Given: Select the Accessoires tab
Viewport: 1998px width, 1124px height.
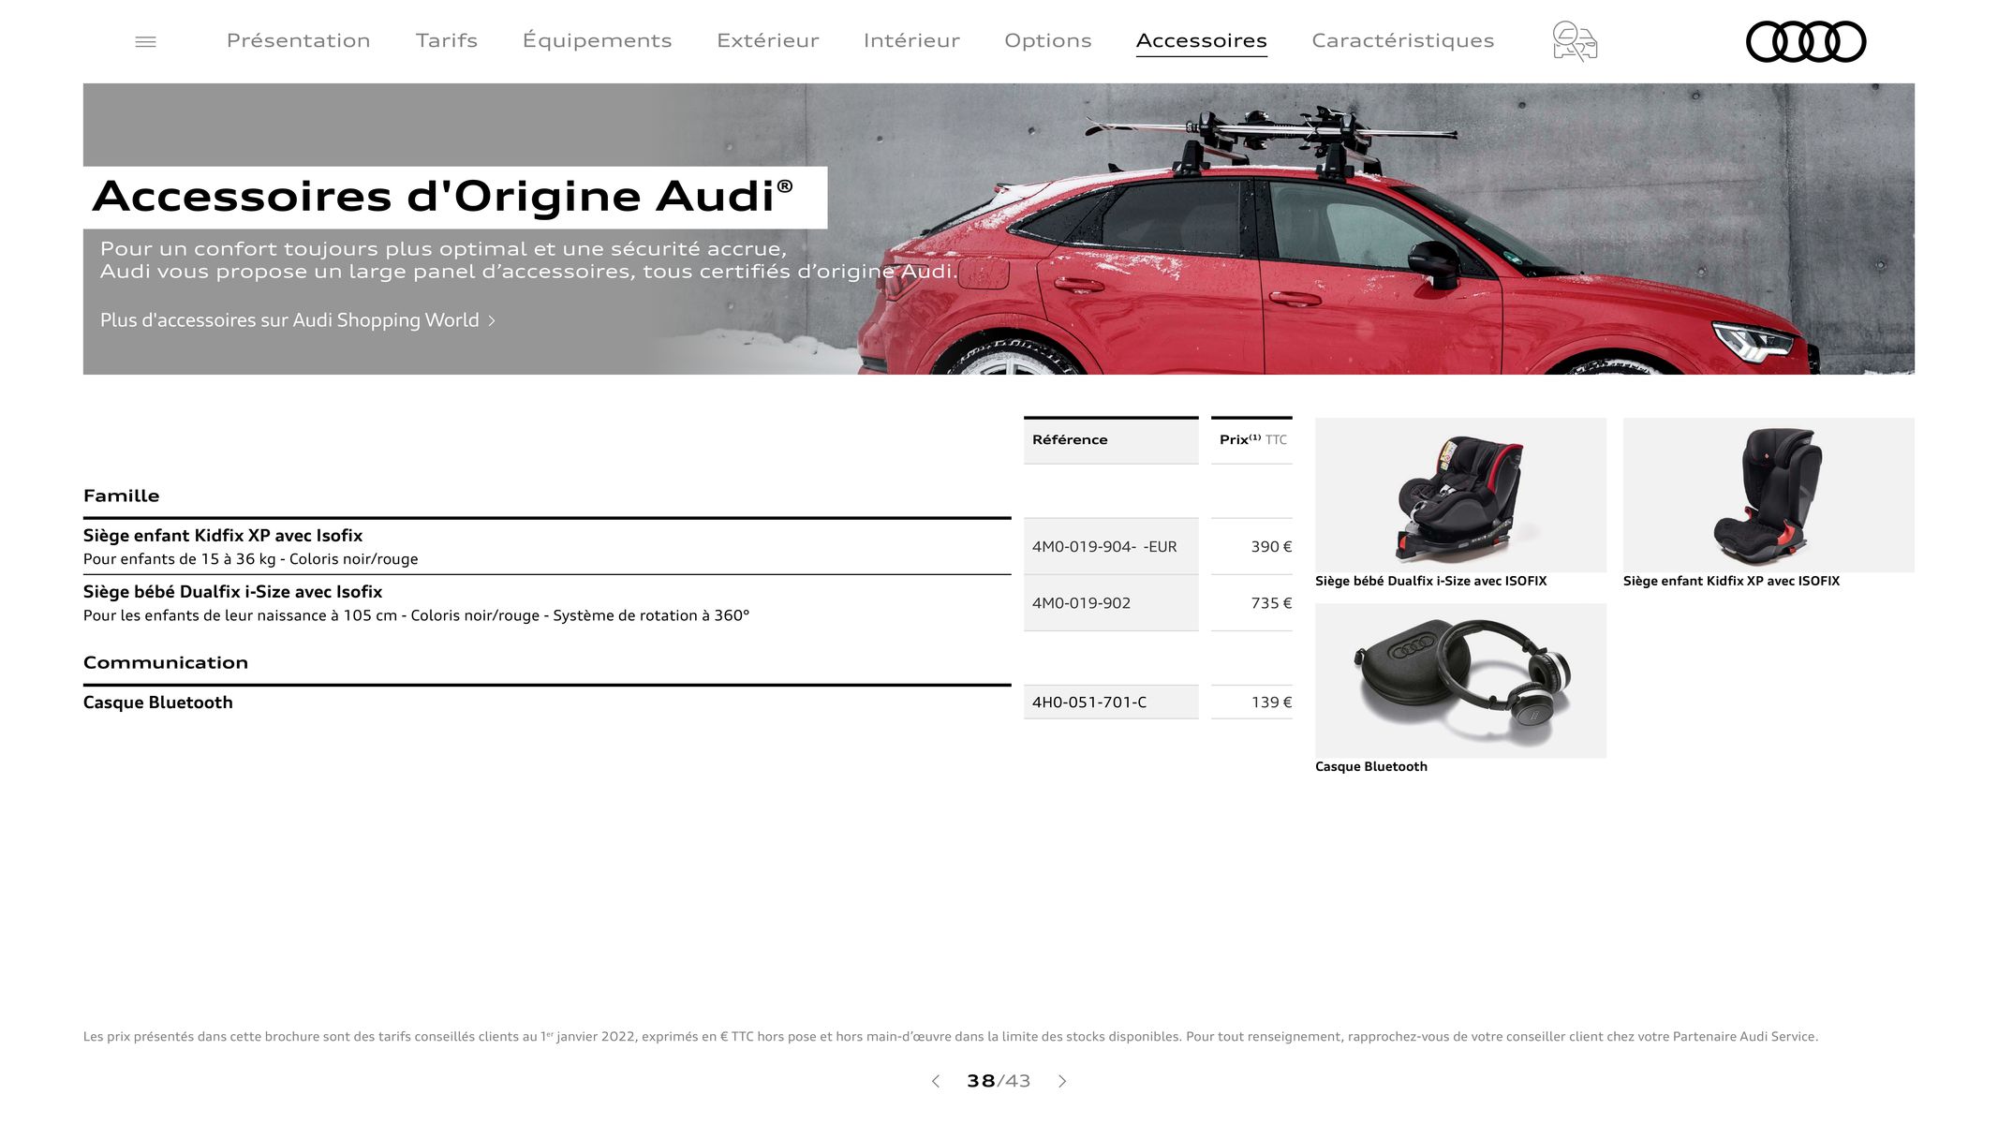Looking at the screenshot, I should (1202, 40).
